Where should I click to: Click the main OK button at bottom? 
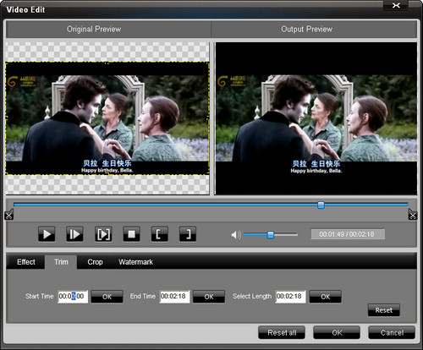(x=337, y=332)
